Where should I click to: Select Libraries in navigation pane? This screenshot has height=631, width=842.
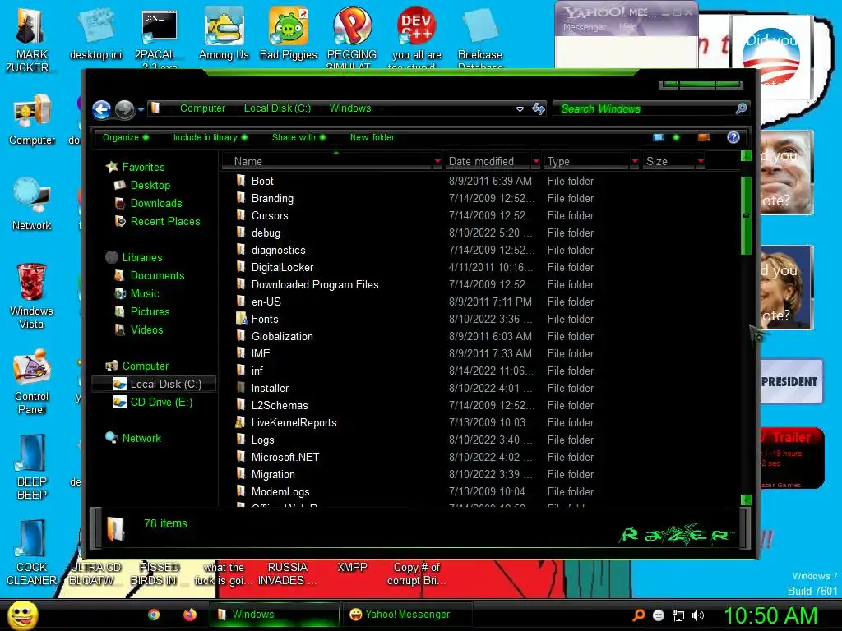coord(141,257)
